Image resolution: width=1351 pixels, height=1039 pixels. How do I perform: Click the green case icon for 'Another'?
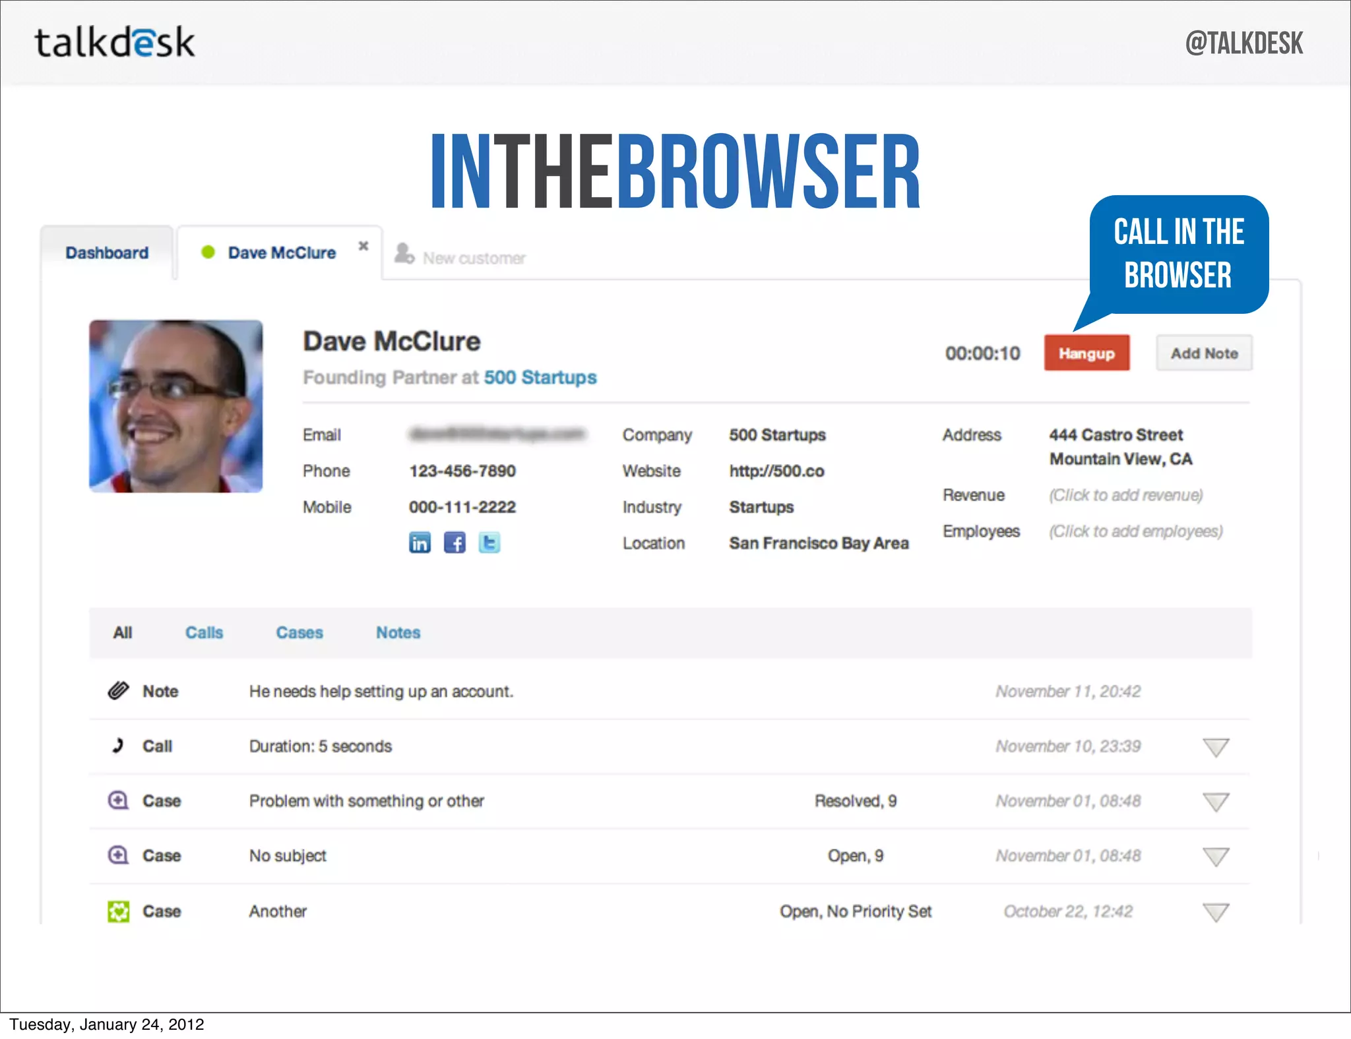119,911
